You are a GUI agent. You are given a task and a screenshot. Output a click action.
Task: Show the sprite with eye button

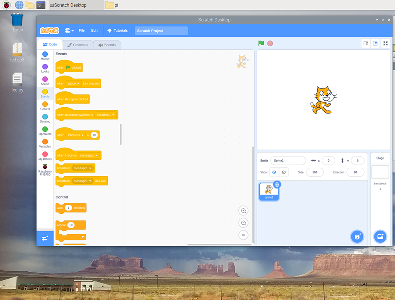pos(274,172)
